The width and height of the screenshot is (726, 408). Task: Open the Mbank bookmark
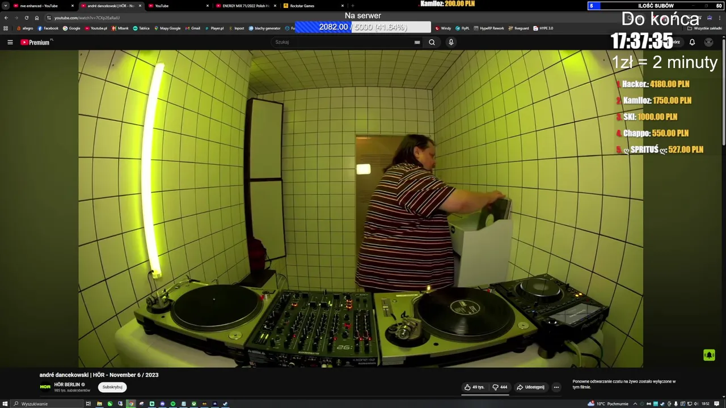(120, 28)
